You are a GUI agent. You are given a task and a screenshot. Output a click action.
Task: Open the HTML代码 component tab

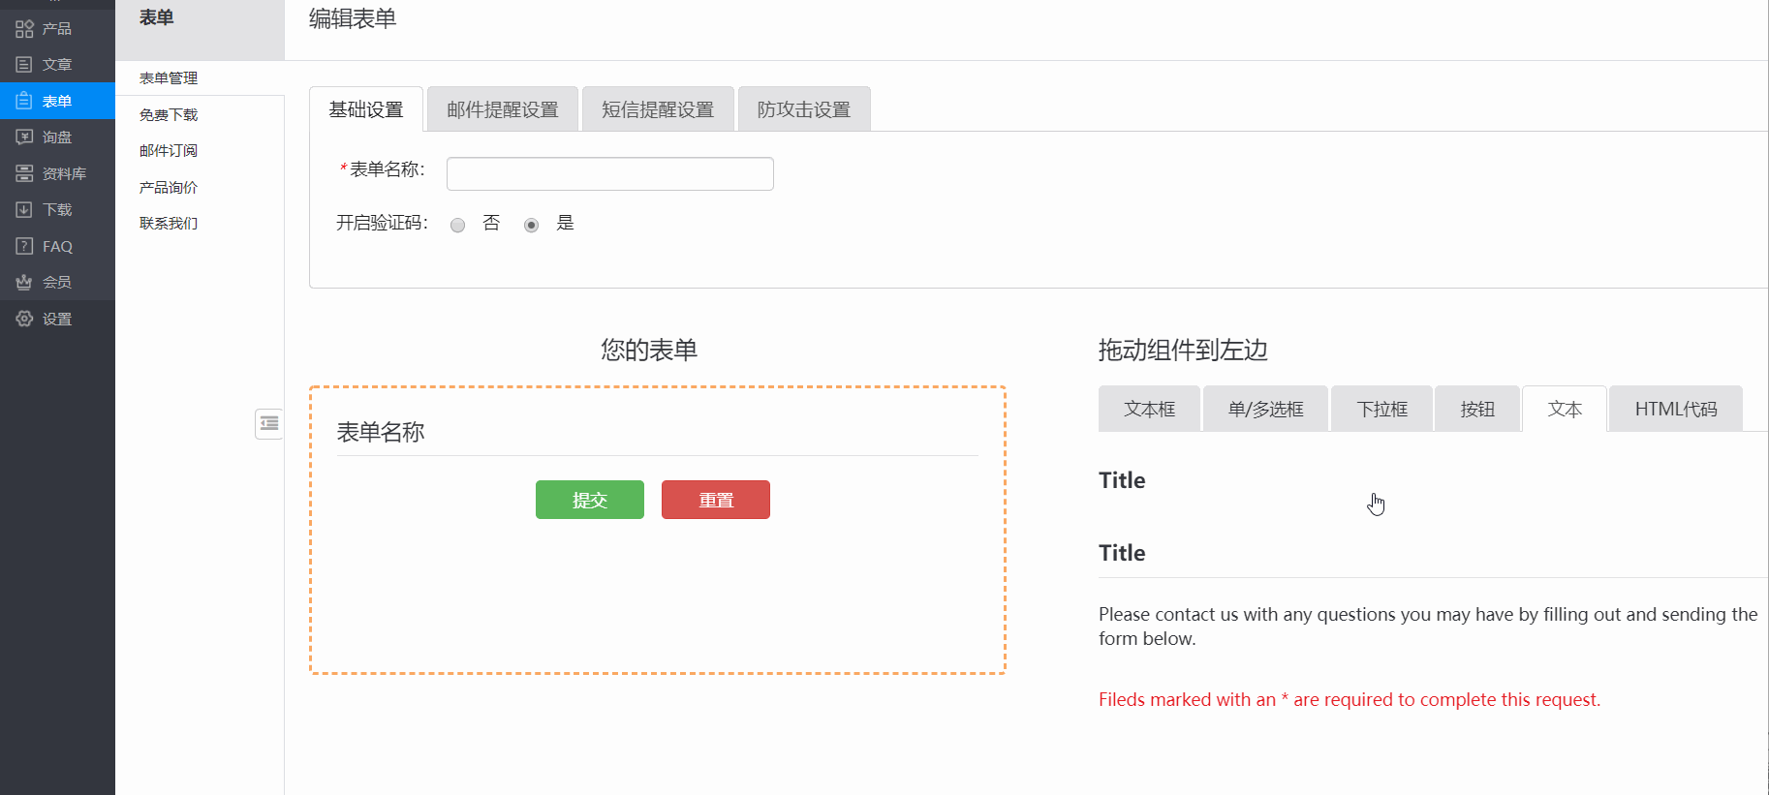(1675, 410)
